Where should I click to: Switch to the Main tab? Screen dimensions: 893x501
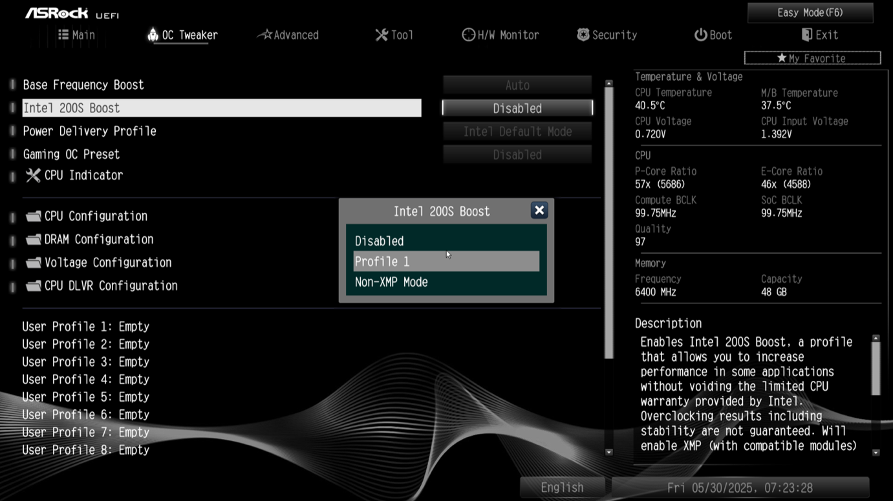76,35
